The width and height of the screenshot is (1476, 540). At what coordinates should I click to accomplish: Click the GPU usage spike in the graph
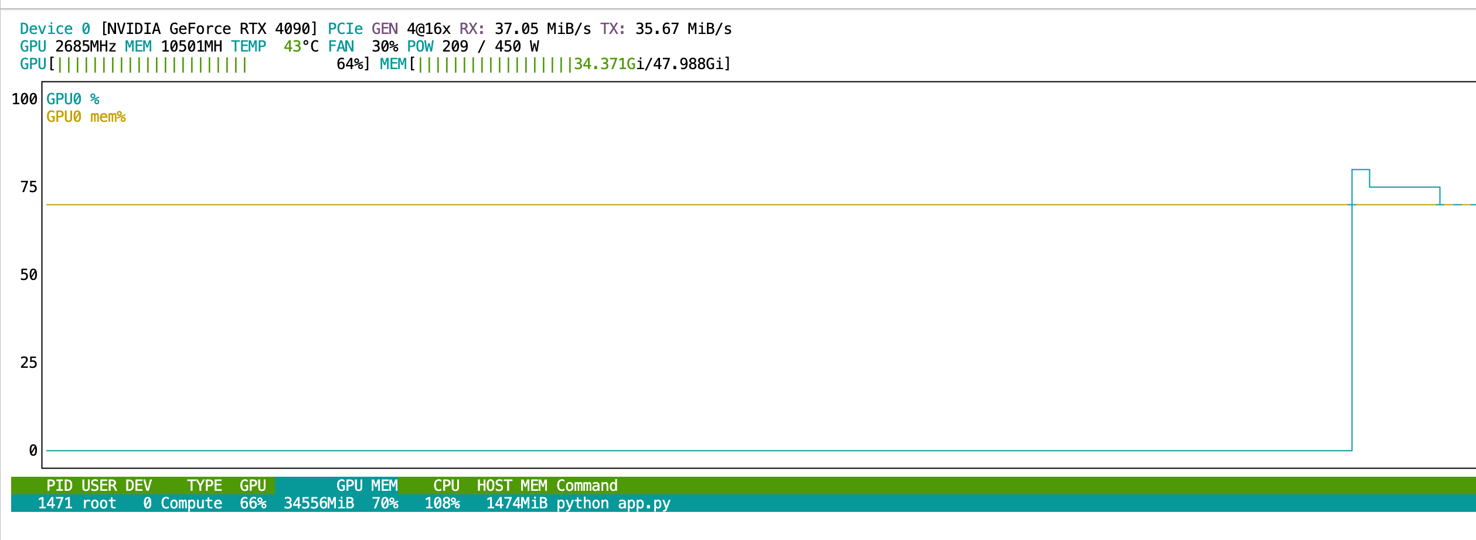tap(1360, 170)
